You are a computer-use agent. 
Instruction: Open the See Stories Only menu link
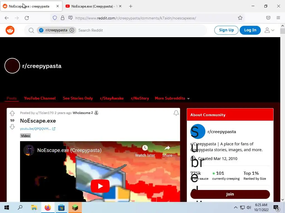tap(78, 98)
